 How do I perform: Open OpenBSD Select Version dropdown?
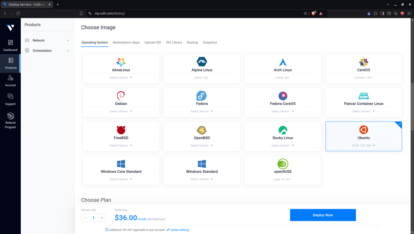(201, 145)
